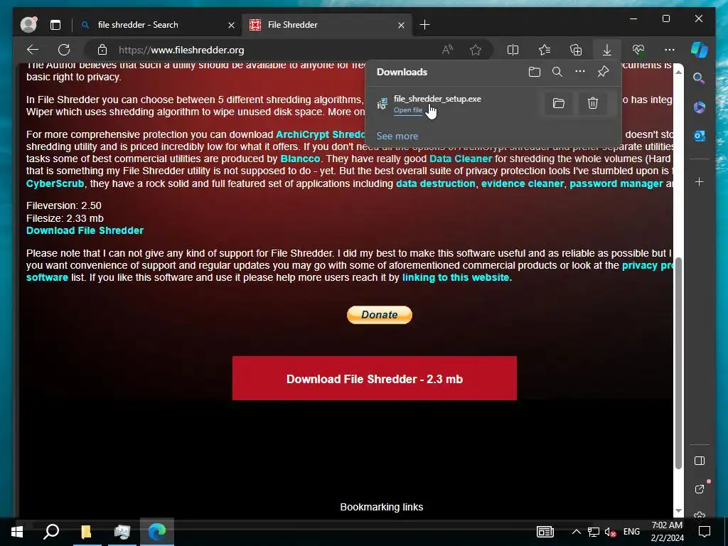
Task: Open the Edge profile avatar
Action: tap(28, 25)
